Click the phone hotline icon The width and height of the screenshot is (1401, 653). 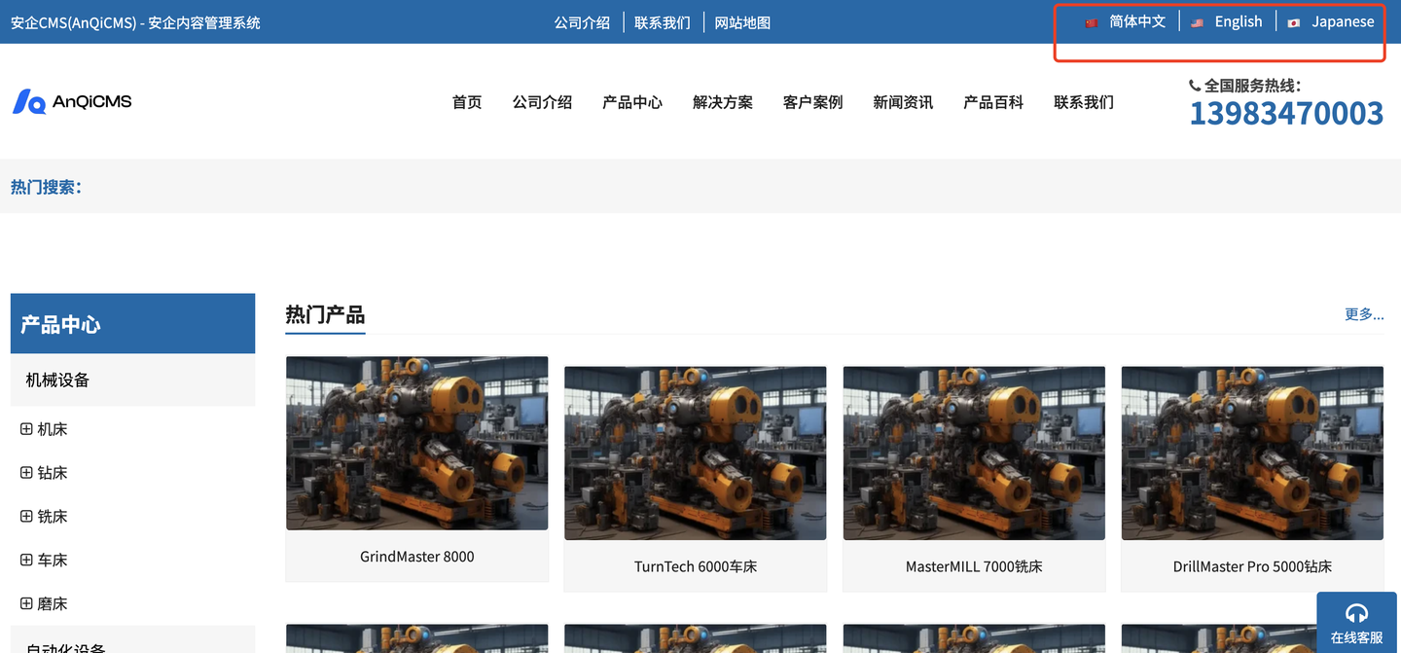coord(1195,86)
